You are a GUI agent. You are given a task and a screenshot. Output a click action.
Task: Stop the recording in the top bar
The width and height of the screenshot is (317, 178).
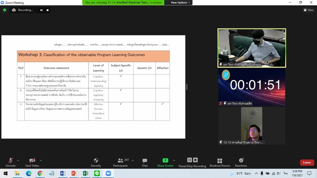pyautogui.click(x=48, y=10)
